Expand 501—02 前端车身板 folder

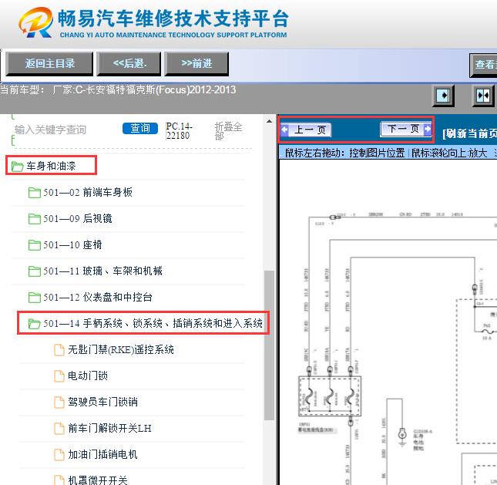(x=88, y=192)
